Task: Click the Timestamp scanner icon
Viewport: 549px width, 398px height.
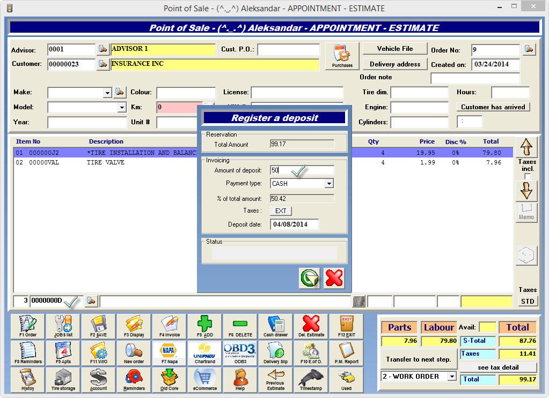Action: (x=311, y=380)
